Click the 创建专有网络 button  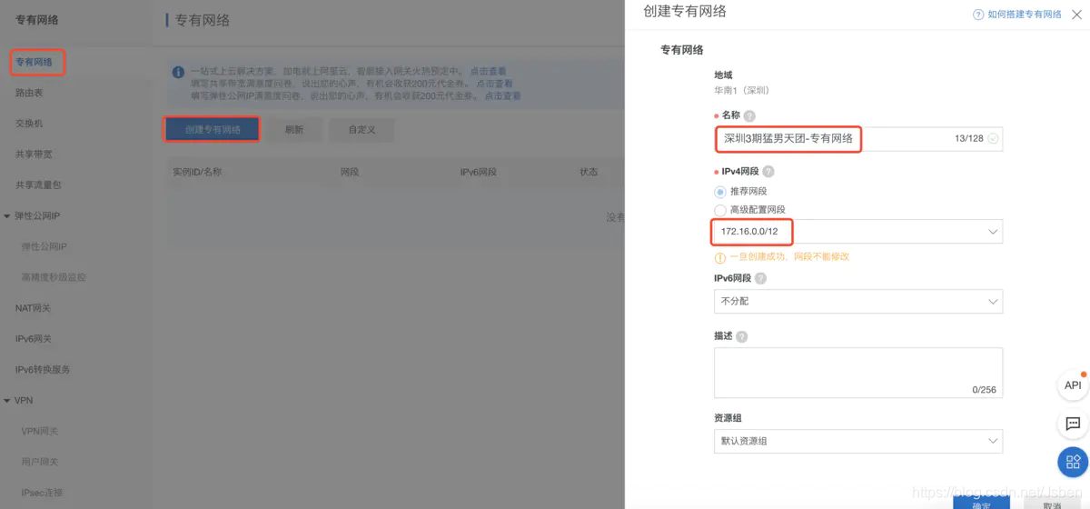point(213,130)
